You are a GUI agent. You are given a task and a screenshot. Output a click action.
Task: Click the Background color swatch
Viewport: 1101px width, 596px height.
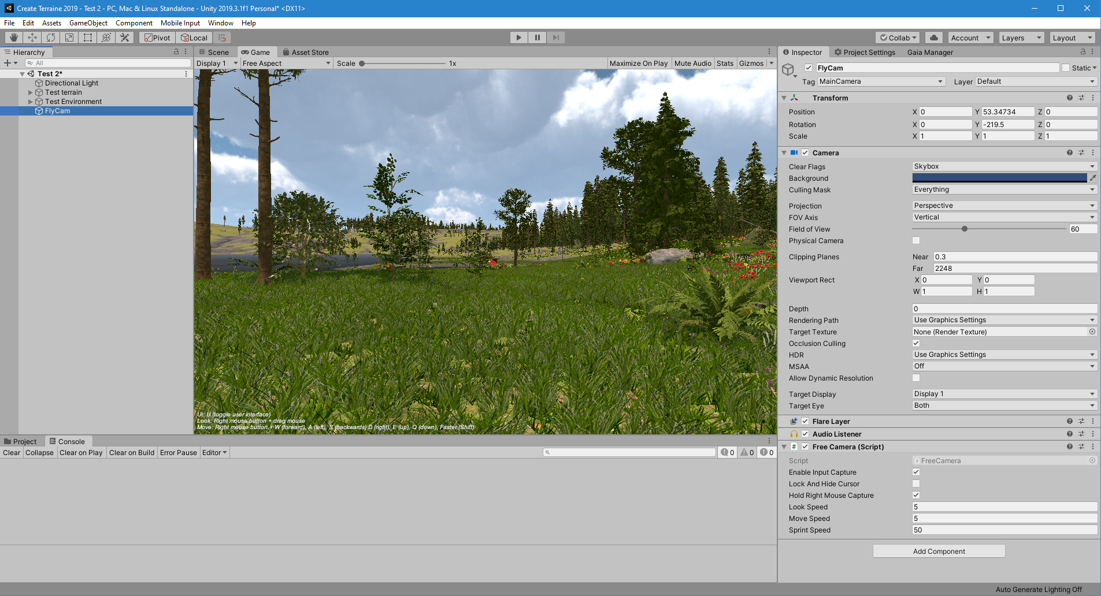pos(1000,178)
